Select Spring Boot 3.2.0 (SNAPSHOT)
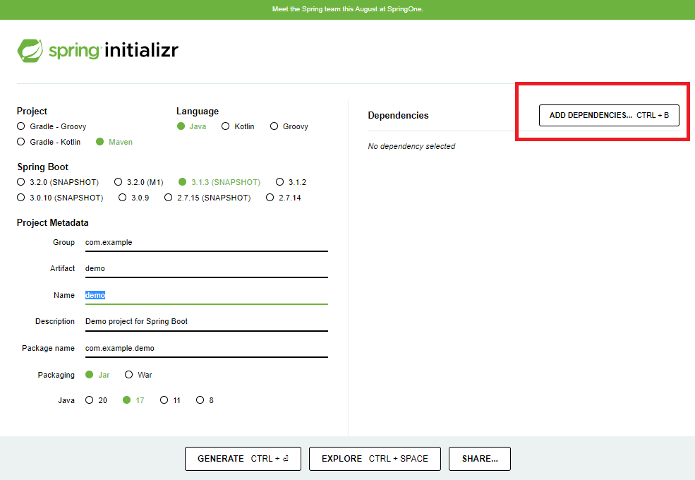Image resolution: width=695 pixels, height=480 pixels. tap(58, 182)
